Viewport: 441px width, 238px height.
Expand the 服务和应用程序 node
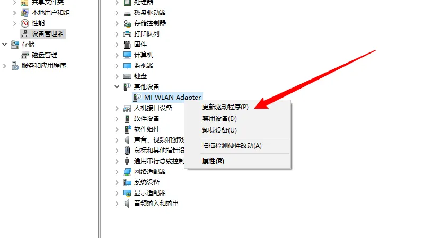click(4, 66)
